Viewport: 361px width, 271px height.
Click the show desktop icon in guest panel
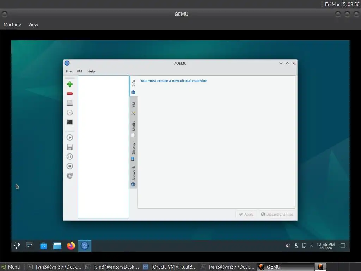click(343, 246)
